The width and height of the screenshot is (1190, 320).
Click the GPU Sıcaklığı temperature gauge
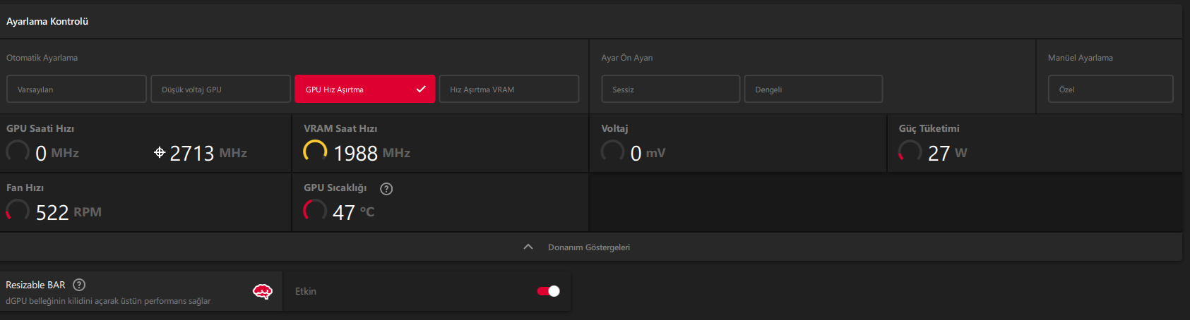pos(315,210)
